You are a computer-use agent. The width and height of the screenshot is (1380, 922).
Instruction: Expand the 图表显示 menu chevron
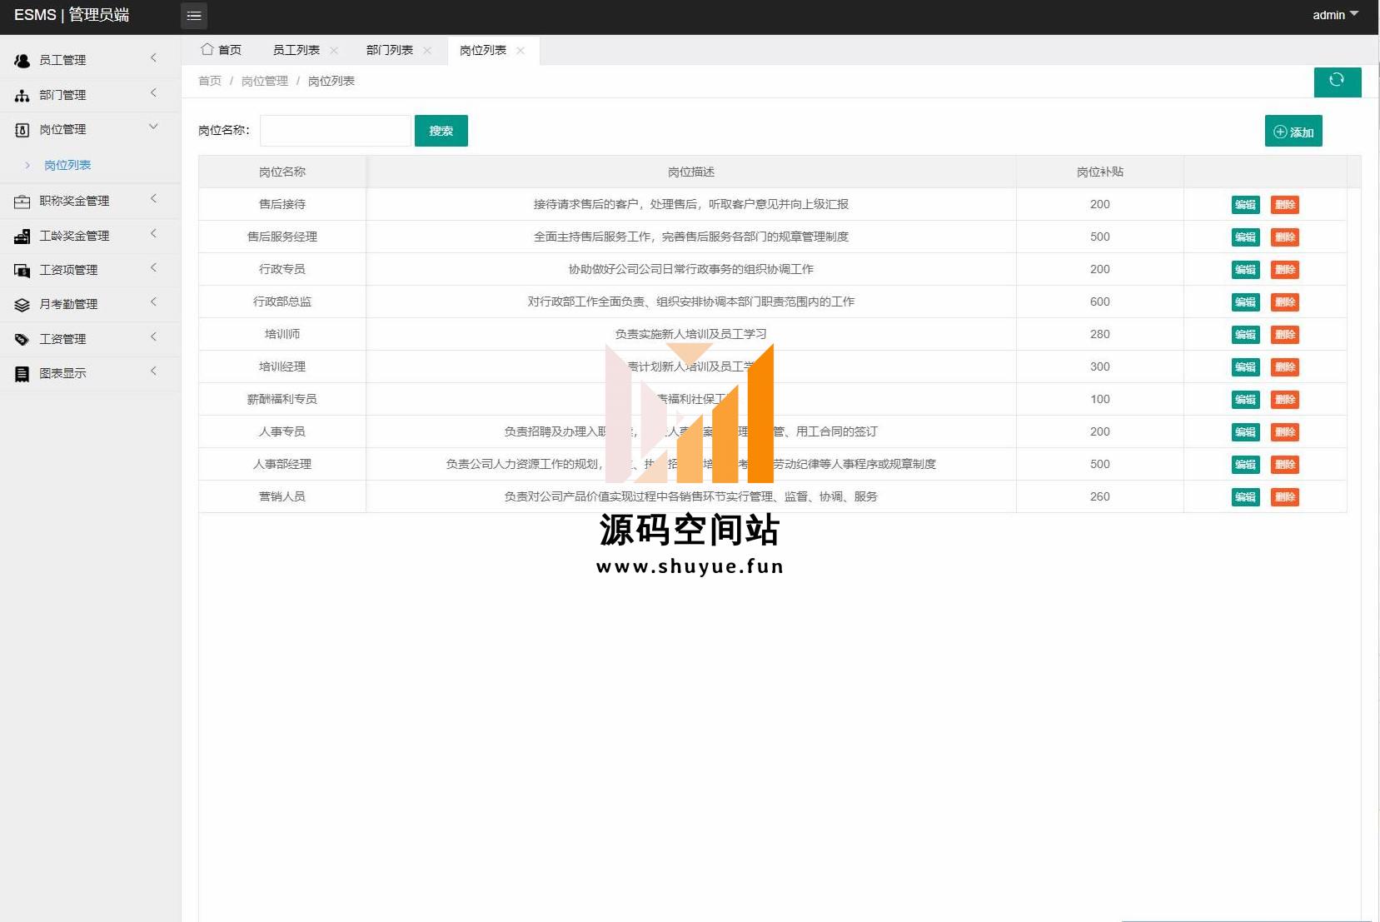[x=153, y=371]
